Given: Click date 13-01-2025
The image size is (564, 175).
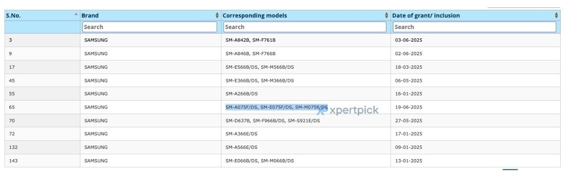Looking at the screenshot, I should pos(408,160).
